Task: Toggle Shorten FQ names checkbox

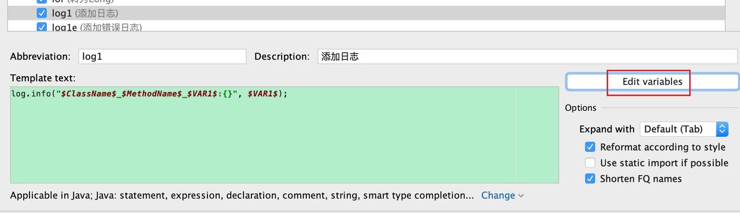Action: 590,178
